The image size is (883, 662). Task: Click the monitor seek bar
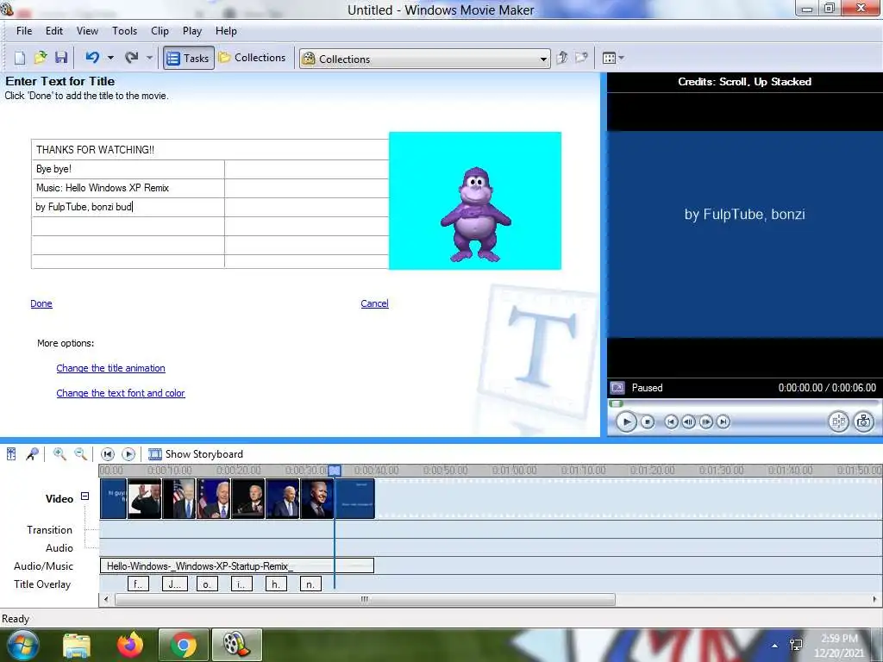point(743,403)
